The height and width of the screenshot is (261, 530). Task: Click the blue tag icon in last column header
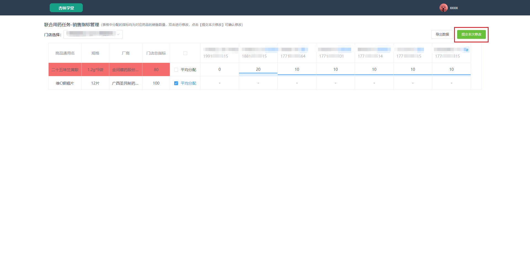(x=467, y=50)
